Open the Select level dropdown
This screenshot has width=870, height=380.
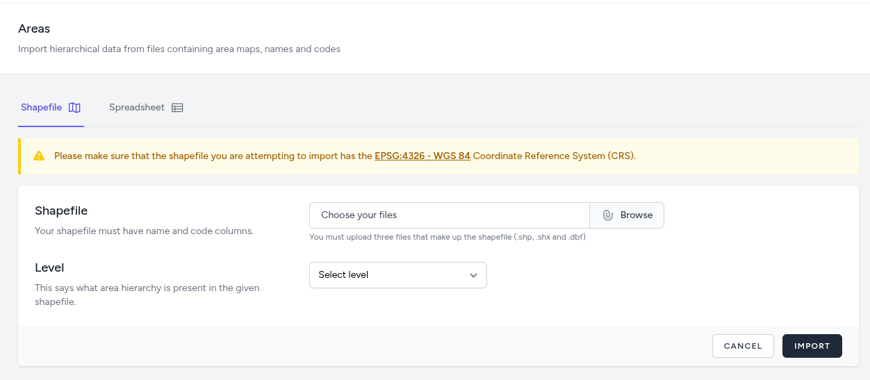[397, 275]
